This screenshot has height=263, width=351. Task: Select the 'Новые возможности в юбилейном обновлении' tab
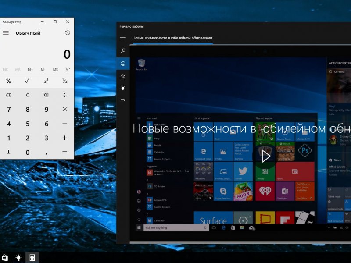pyautogui.click(x=172, y=38)
